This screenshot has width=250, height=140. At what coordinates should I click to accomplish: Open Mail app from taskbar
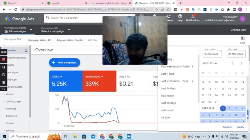(93, 136)
